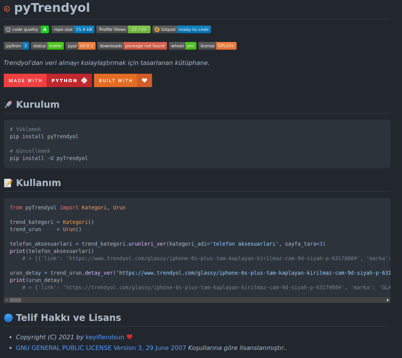
Task: Click the memo emoji next to Kullanım
Action: (x=8, y=183)
